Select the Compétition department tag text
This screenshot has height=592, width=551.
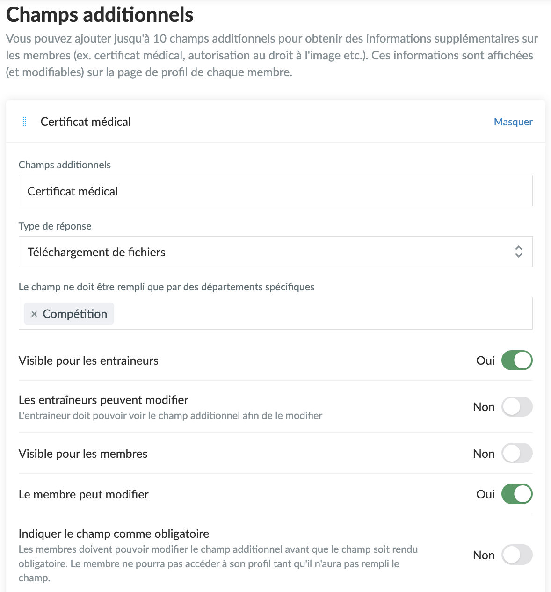75,314
